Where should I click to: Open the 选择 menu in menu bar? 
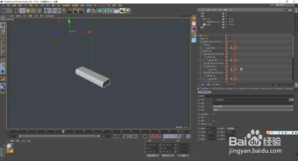pyautogui.click(x=20, y=5)
